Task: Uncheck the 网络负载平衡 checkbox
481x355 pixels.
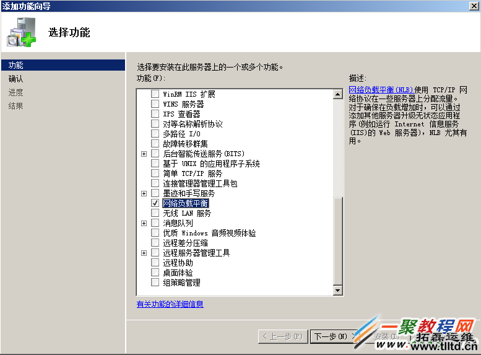Action: tap(155, 203)
